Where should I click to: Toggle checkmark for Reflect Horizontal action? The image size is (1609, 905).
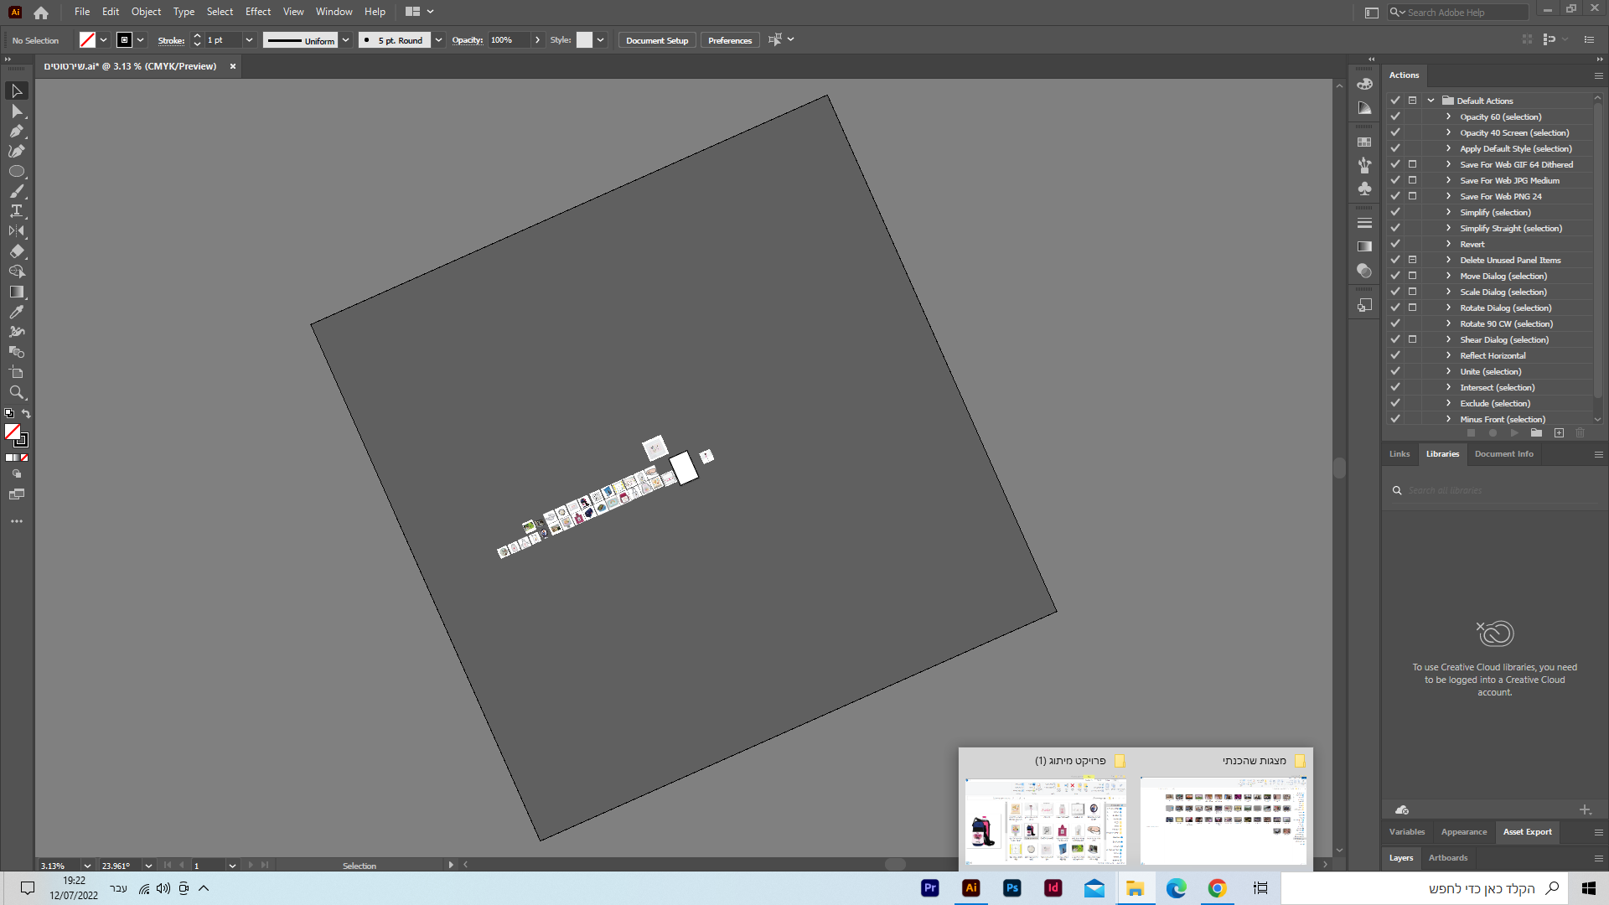[1395, 355]
